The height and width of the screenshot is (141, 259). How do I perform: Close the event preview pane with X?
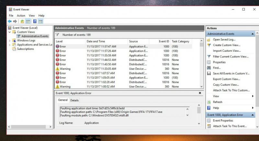200,93
